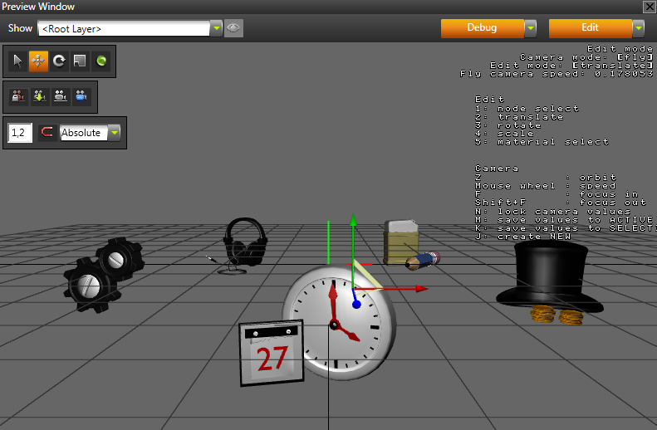This screenshot has width=657, height=430.
Task: Expand the Absolute snap mode dropdown
Action: pyautogui.click(x=114, y=133)
